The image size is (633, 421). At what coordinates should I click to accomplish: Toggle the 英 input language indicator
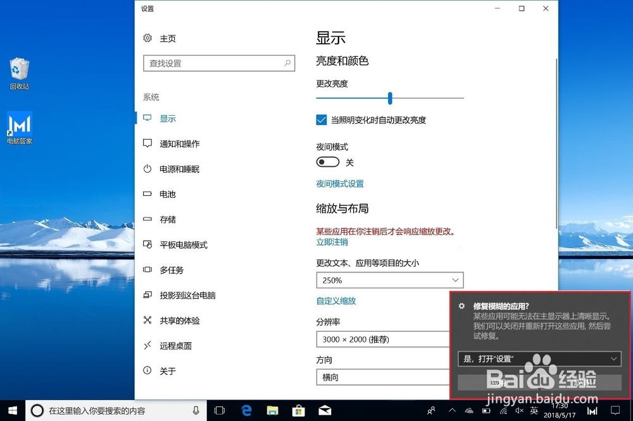[534, 410]
